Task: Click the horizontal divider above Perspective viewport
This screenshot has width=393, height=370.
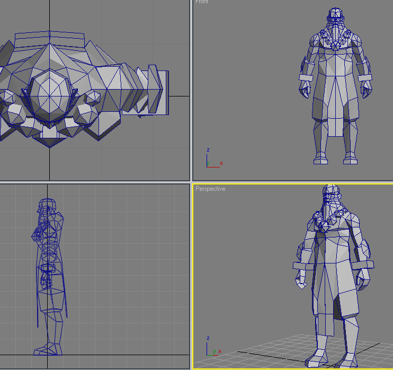Action: [292, 182]
